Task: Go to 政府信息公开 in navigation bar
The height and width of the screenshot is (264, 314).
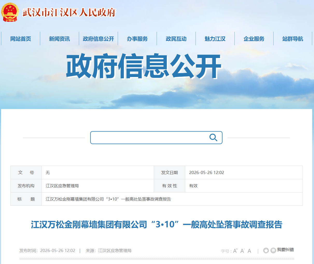Action: [x=98, y=39]
